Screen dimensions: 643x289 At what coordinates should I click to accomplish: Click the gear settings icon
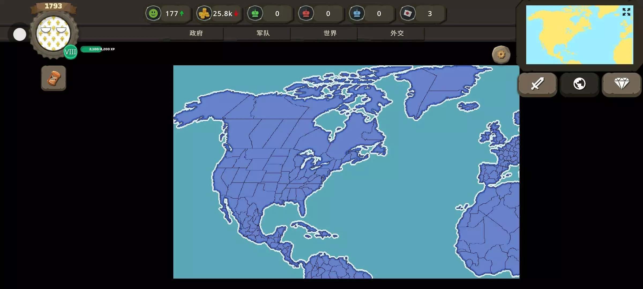(501, 55)
